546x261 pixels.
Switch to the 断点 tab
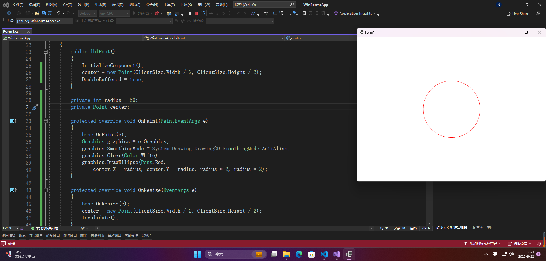22,235
